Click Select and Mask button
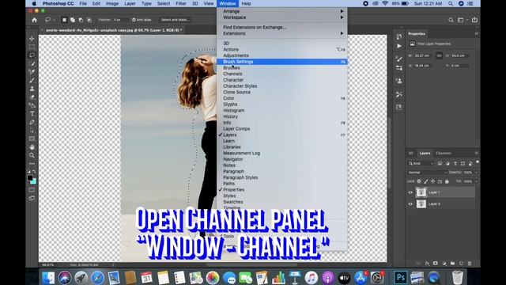The image size is (506, 285). pyautogui.click(x=176, y=20)
